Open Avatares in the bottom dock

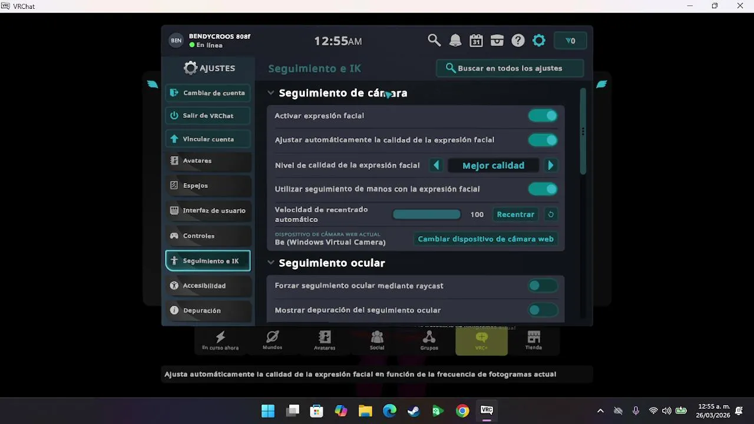click(x=325, y=340)
